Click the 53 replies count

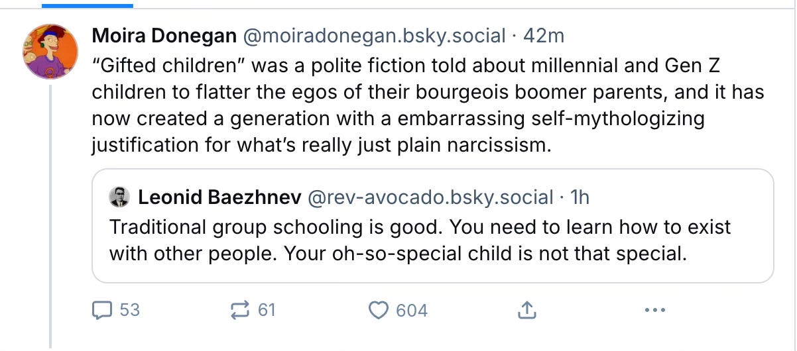pos(129,309)
